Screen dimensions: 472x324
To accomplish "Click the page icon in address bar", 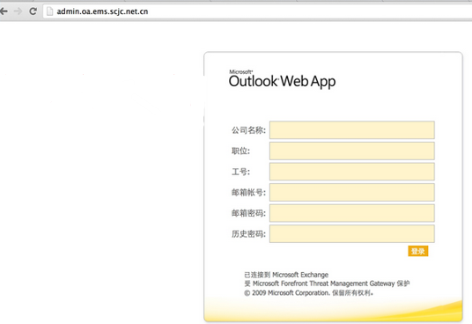I will tap(50, 11).
